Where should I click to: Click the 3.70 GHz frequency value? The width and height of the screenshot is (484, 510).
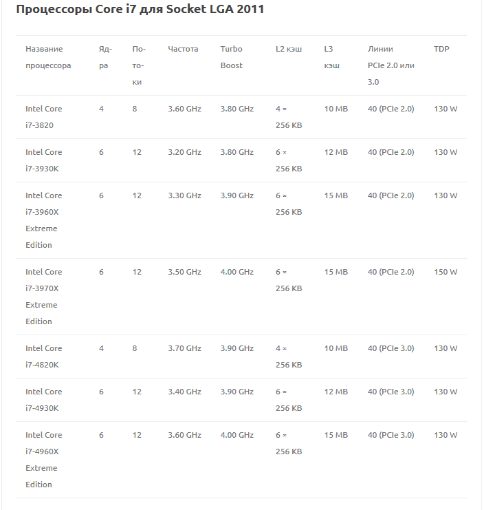[x=184, y=348]
